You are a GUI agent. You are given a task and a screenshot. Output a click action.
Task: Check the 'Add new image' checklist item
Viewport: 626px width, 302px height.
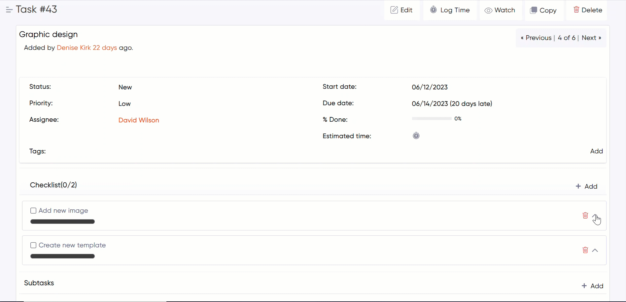click(33, 210)
